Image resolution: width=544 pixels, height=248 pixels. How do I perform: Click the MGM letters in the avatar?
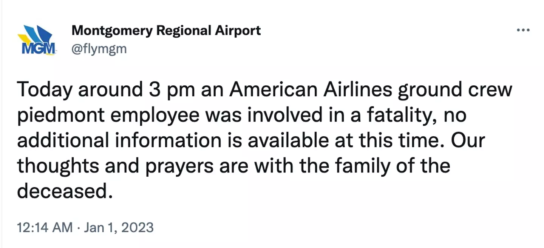[x=37, y=49]
